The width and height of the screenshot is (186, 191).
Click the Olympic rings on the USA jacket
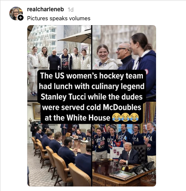point(65,67)
